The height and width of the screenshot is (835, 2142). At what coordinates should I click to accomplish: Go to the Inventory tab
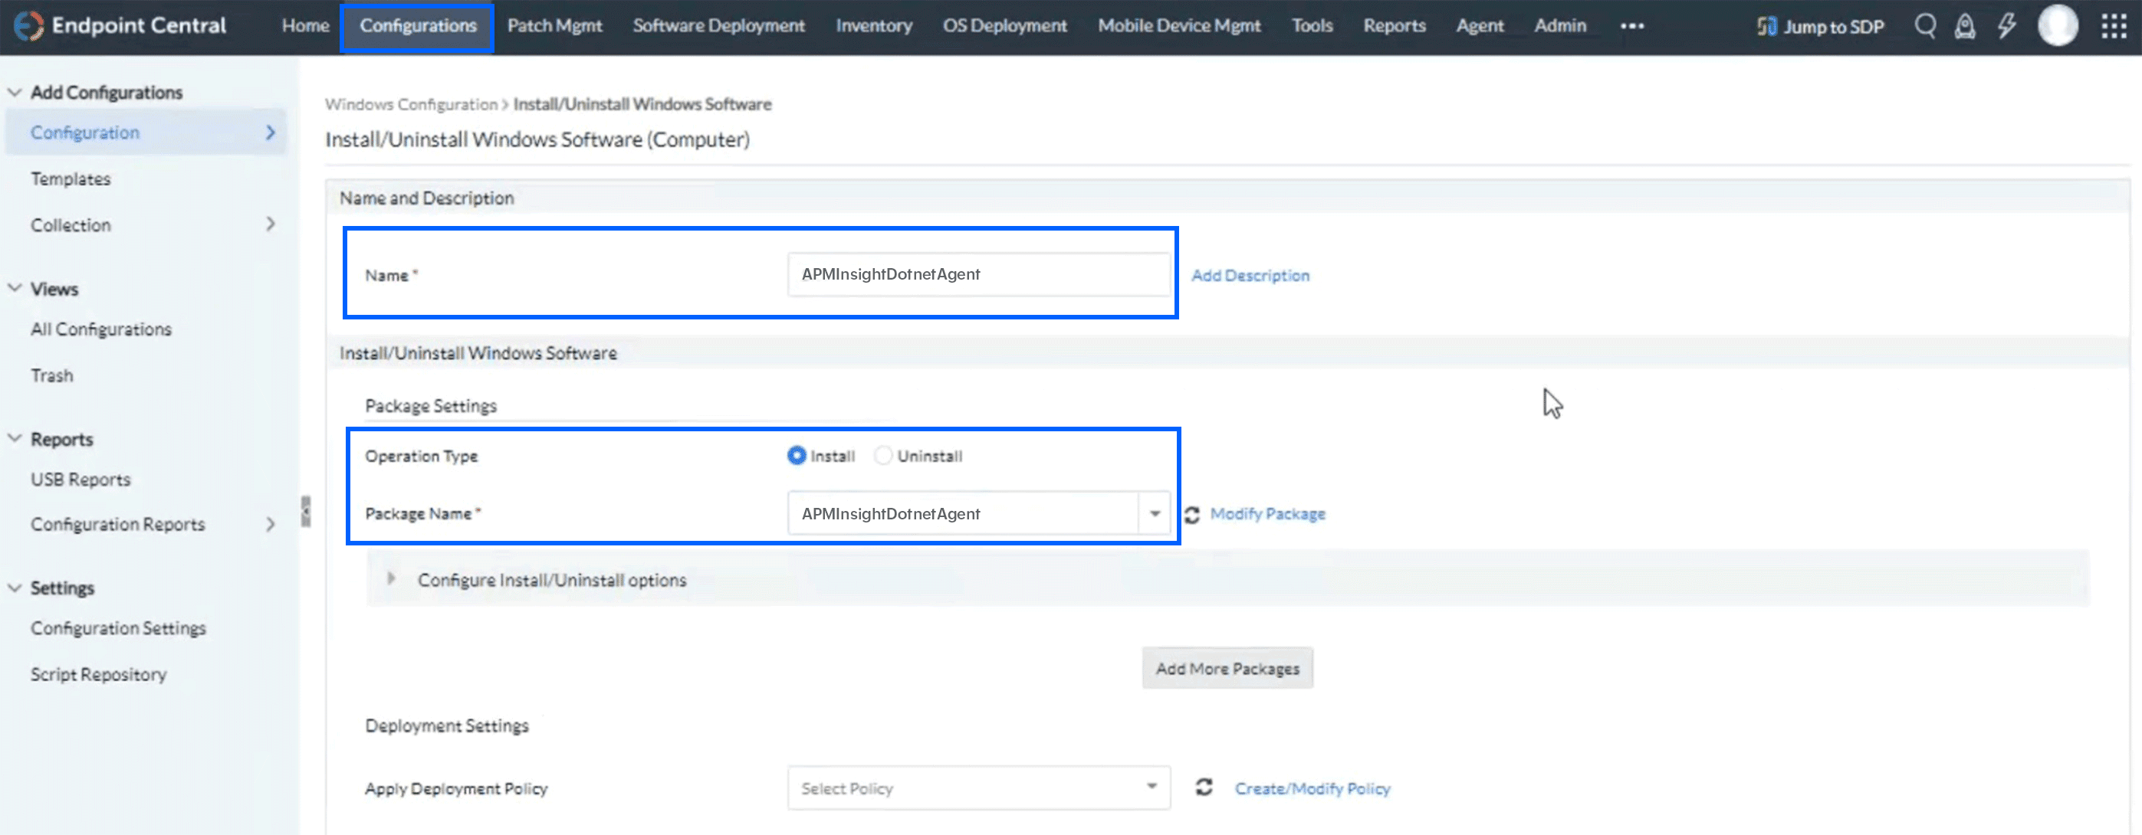click(x=873, y=26)
